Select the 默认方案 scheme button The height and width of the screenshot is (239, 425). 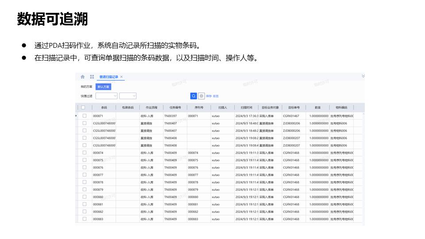pos(103,87)
